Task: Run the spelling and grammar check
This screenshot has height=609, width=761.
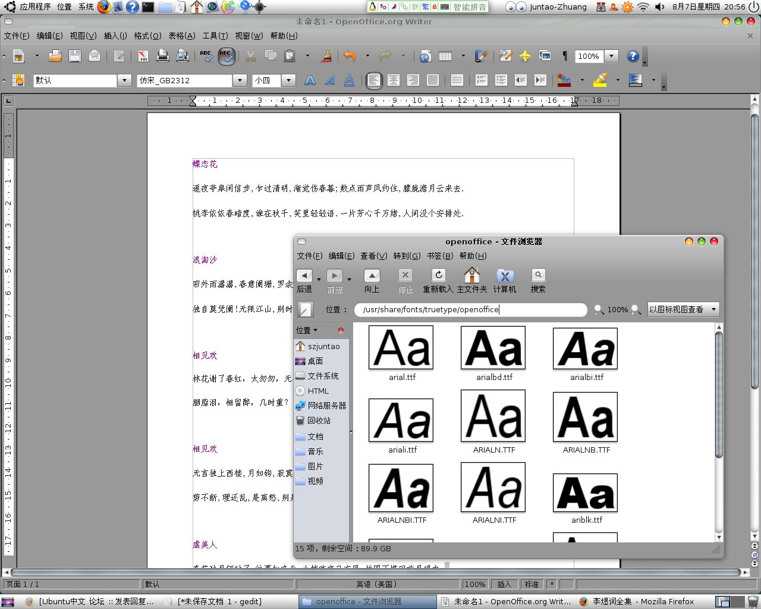Action: (206, 56)
